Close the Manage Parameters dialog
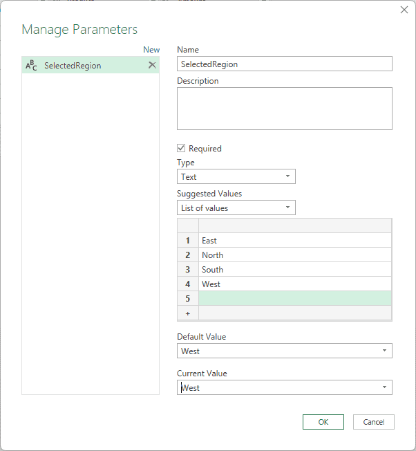The width and height of the screenshot is (416, 451). click(x=404, y=10)
